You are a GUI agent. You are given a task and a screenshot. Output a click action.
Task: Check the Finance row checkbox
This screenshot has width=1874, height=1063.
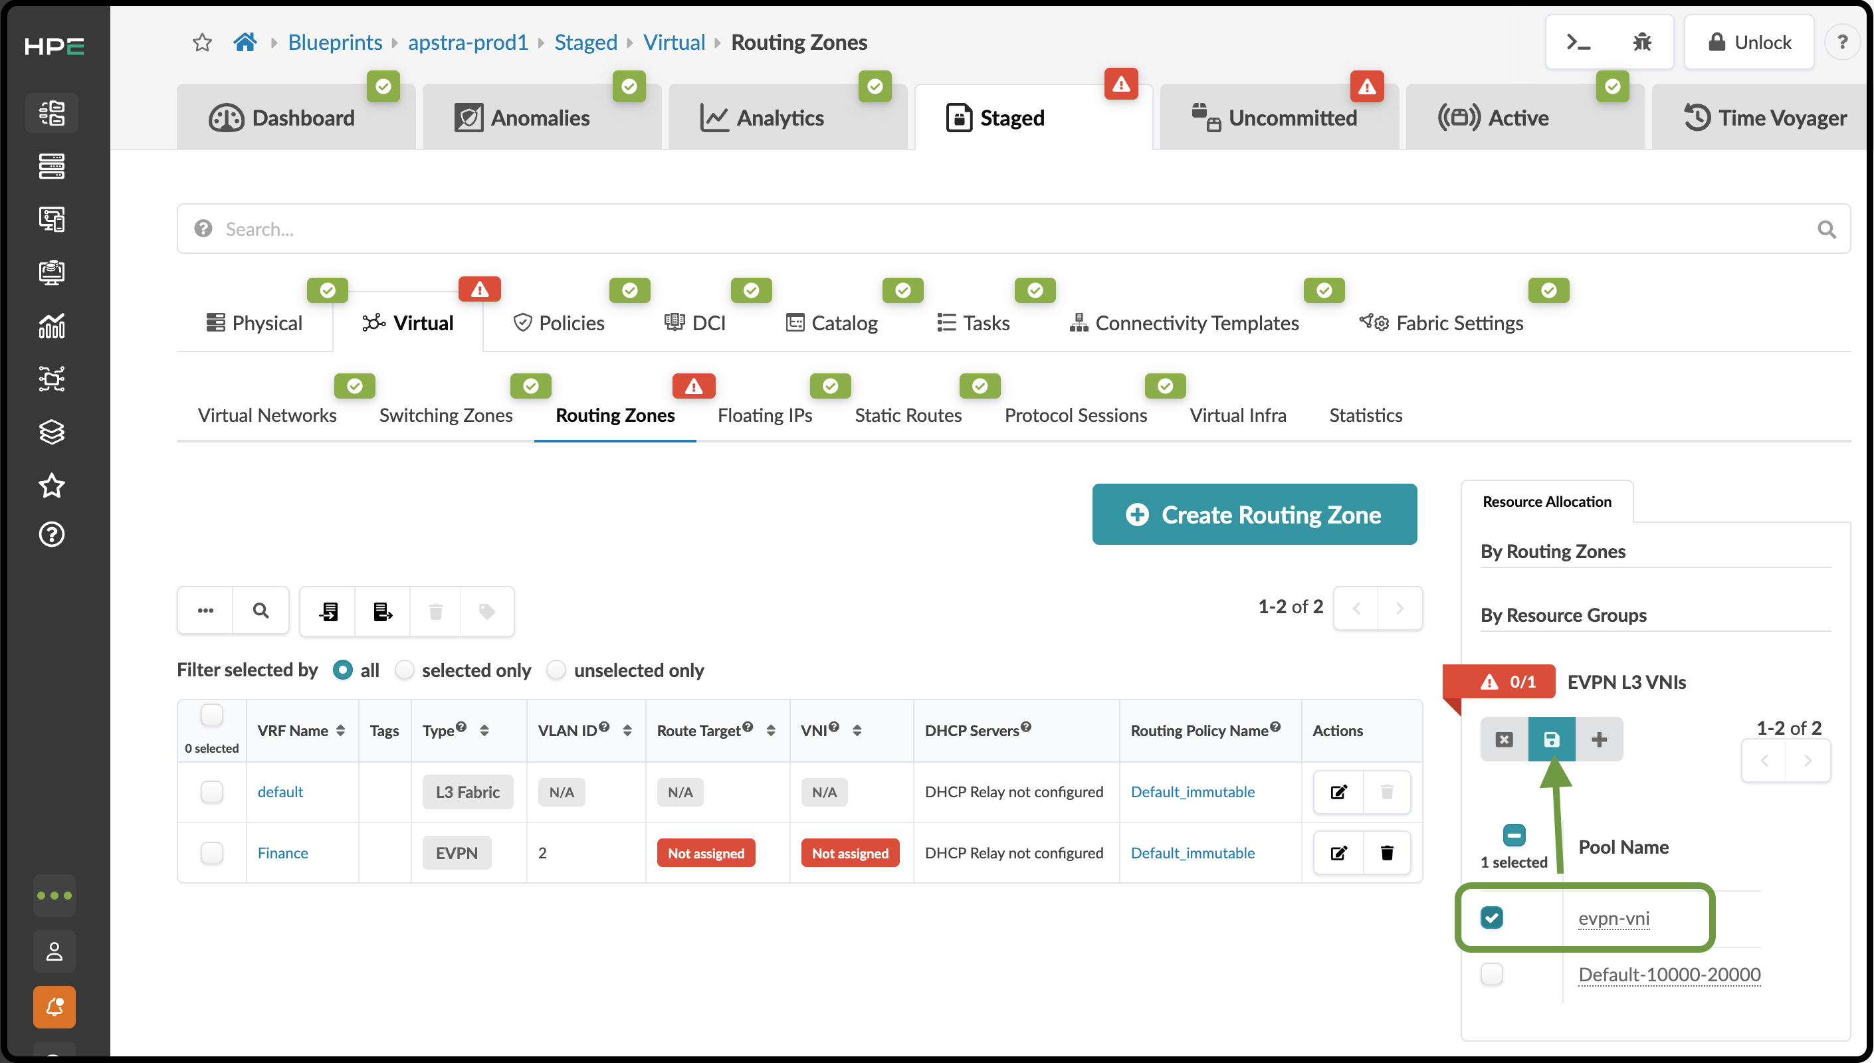point(212,853)
